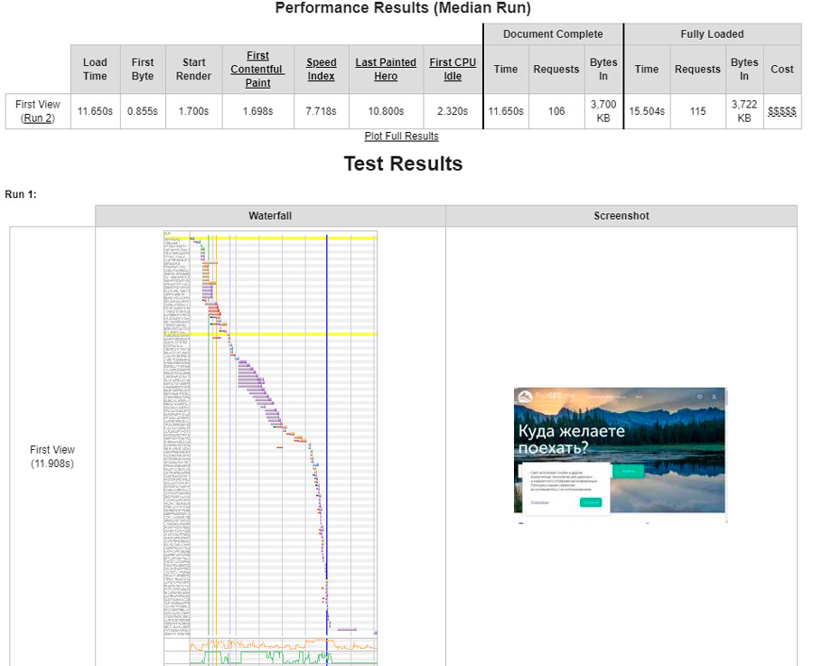Click the Waterfall column header
This screenshot has width=813, height=666.
tap(270, 216)
